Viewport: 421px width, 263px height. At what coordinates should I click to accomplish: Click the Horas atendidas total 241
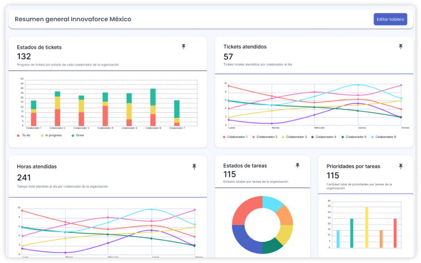pos(24,178)
